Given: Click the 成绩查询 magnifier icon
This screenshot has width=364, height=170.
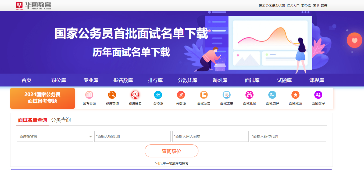Looking at the screenshot, I should pos(112,95).
